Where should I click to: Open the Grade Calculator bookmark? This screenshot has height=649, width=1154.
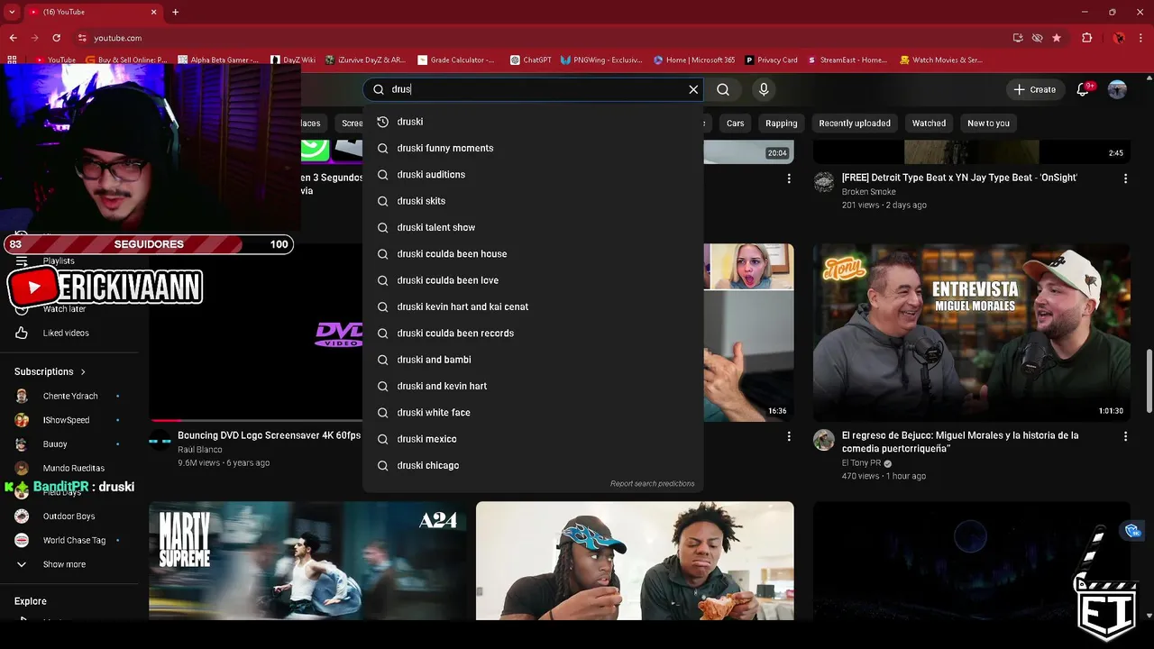click(x=456, y=60)
